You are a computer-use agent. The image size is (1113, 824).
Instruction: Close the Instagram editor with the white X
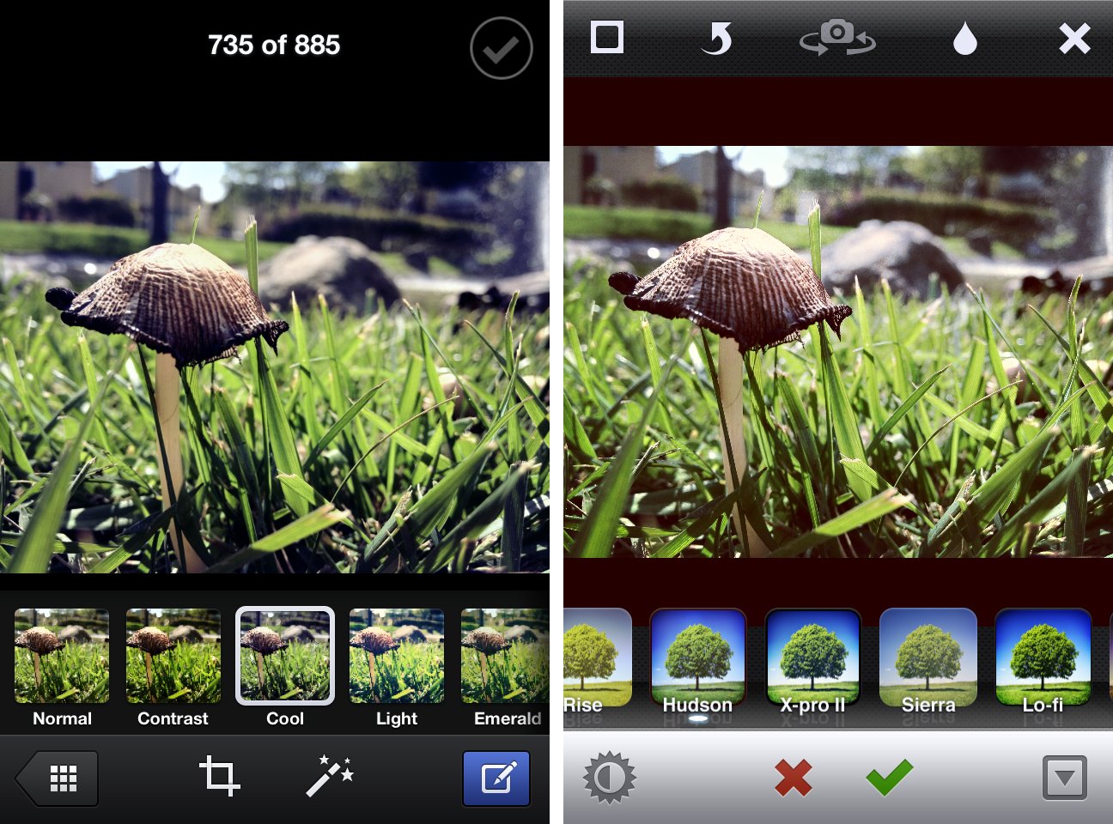point(1074,39)
